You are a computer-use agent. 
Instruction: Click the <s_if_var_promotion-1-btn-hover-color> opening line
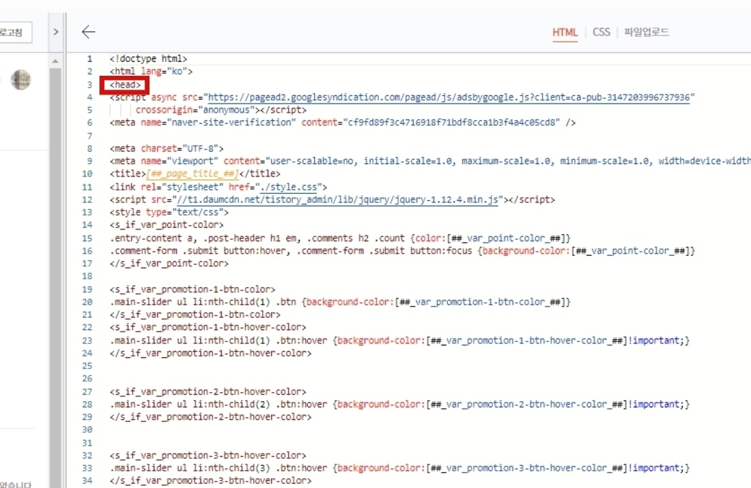tap(208, 327)
